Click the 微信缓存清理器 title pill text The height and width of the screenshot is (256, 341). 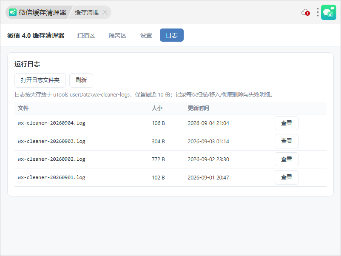tap(43, 12)
